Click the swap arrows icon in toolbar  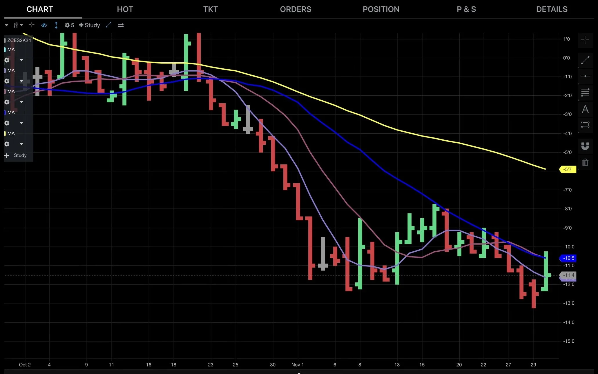(121, 25)
